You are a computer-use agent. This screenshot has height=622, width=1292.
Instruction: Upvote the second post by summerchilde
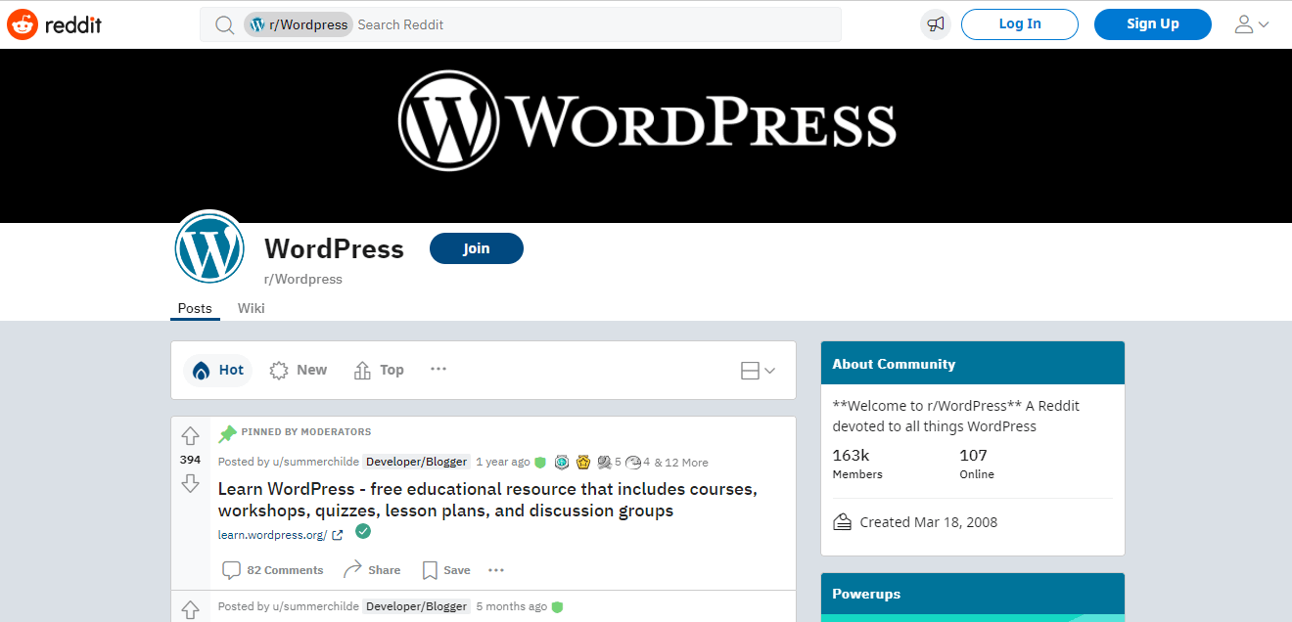190,610
